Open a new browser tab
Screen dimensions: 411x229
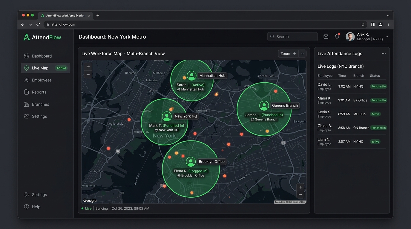coord(98,16)
